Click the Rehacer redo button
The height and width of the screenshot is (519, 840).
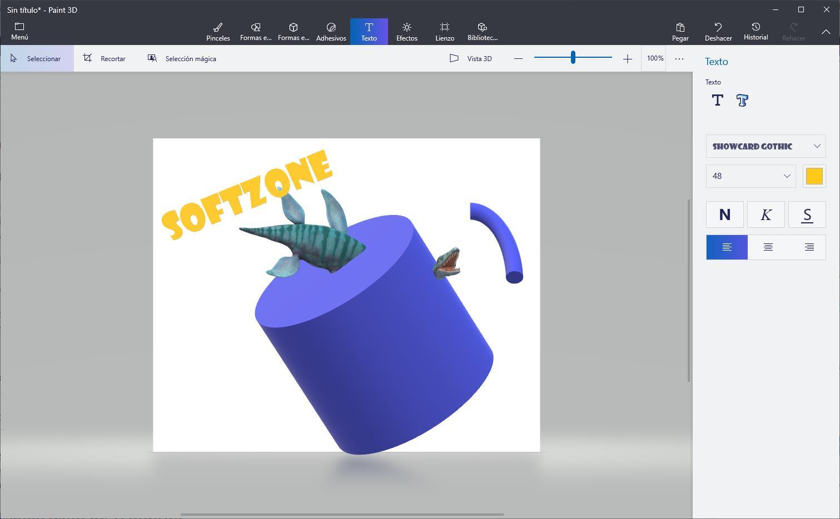tap(794, 32)
